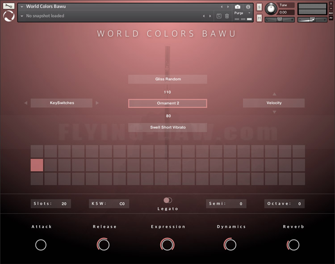
Task: Go to the next instrument arrow
Action: (228, 7)
